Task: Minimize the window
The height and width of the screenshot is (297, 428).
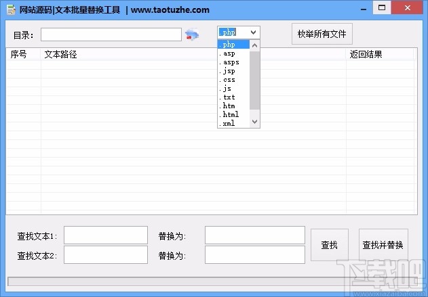Action: 364,9
